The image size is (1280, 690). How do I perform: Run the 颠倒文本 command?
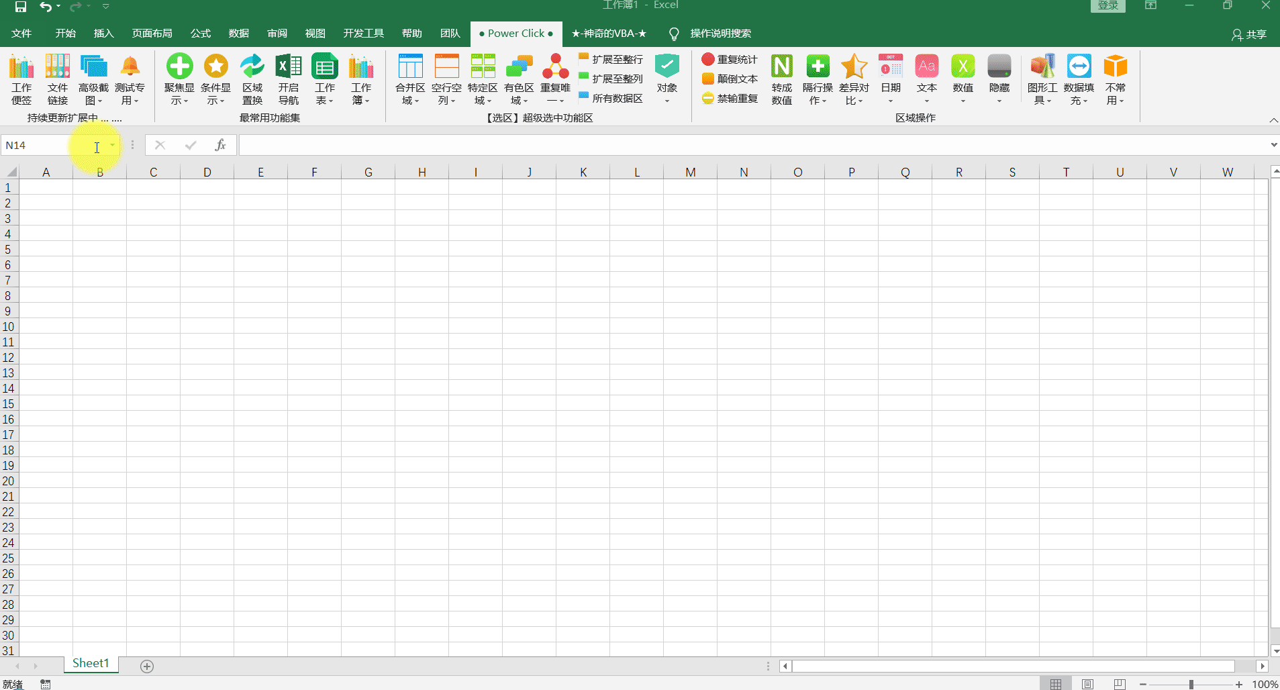(x=730, y=79)
